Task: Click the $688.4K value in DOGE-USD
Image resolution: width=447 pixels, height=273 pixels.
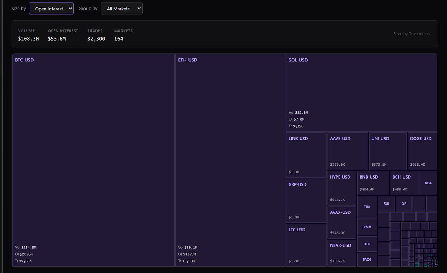Action: [418, 164]
